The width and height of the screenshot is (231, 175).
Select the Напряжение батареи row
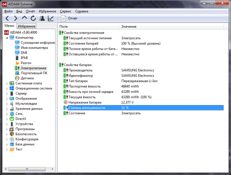85,102
